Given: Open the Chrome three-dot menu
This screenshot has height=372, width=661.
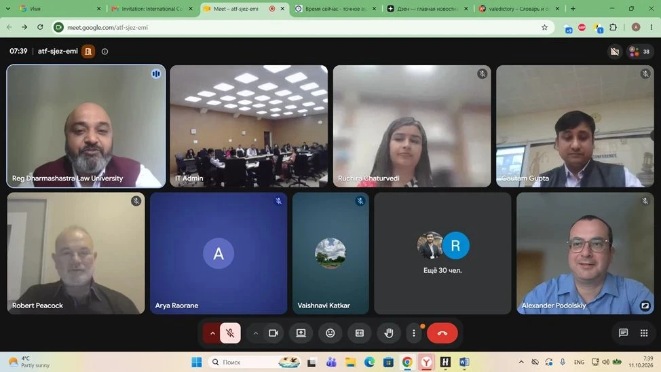Looking at the screenshot, I should click(x=651, y=27).
